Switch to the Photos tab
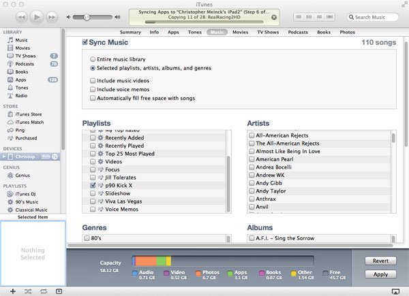The width and height of the screenshot is (409, 296). coord(347,32)
